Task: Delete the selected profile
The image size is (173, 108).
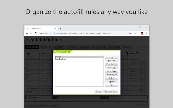Action: [112, 78]
